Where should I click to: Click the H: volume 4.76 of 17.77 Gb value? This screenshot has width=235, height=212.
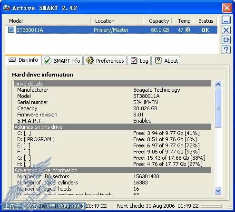pos(168,164)
